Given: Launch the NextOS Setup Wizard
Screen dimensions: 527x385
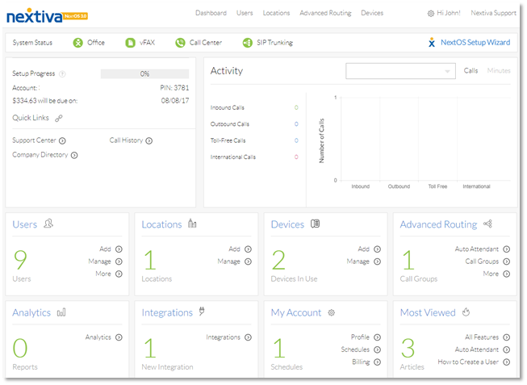Looking at the screenshot, I should click(474, 43).
